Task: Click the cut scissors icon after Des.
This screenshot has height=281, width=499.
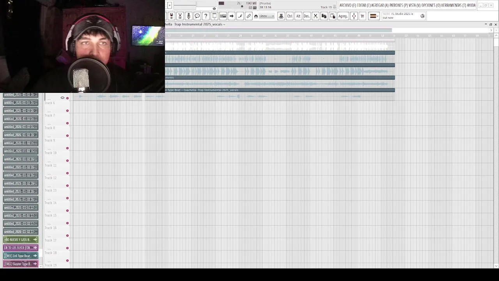Action: click(315, 16)
